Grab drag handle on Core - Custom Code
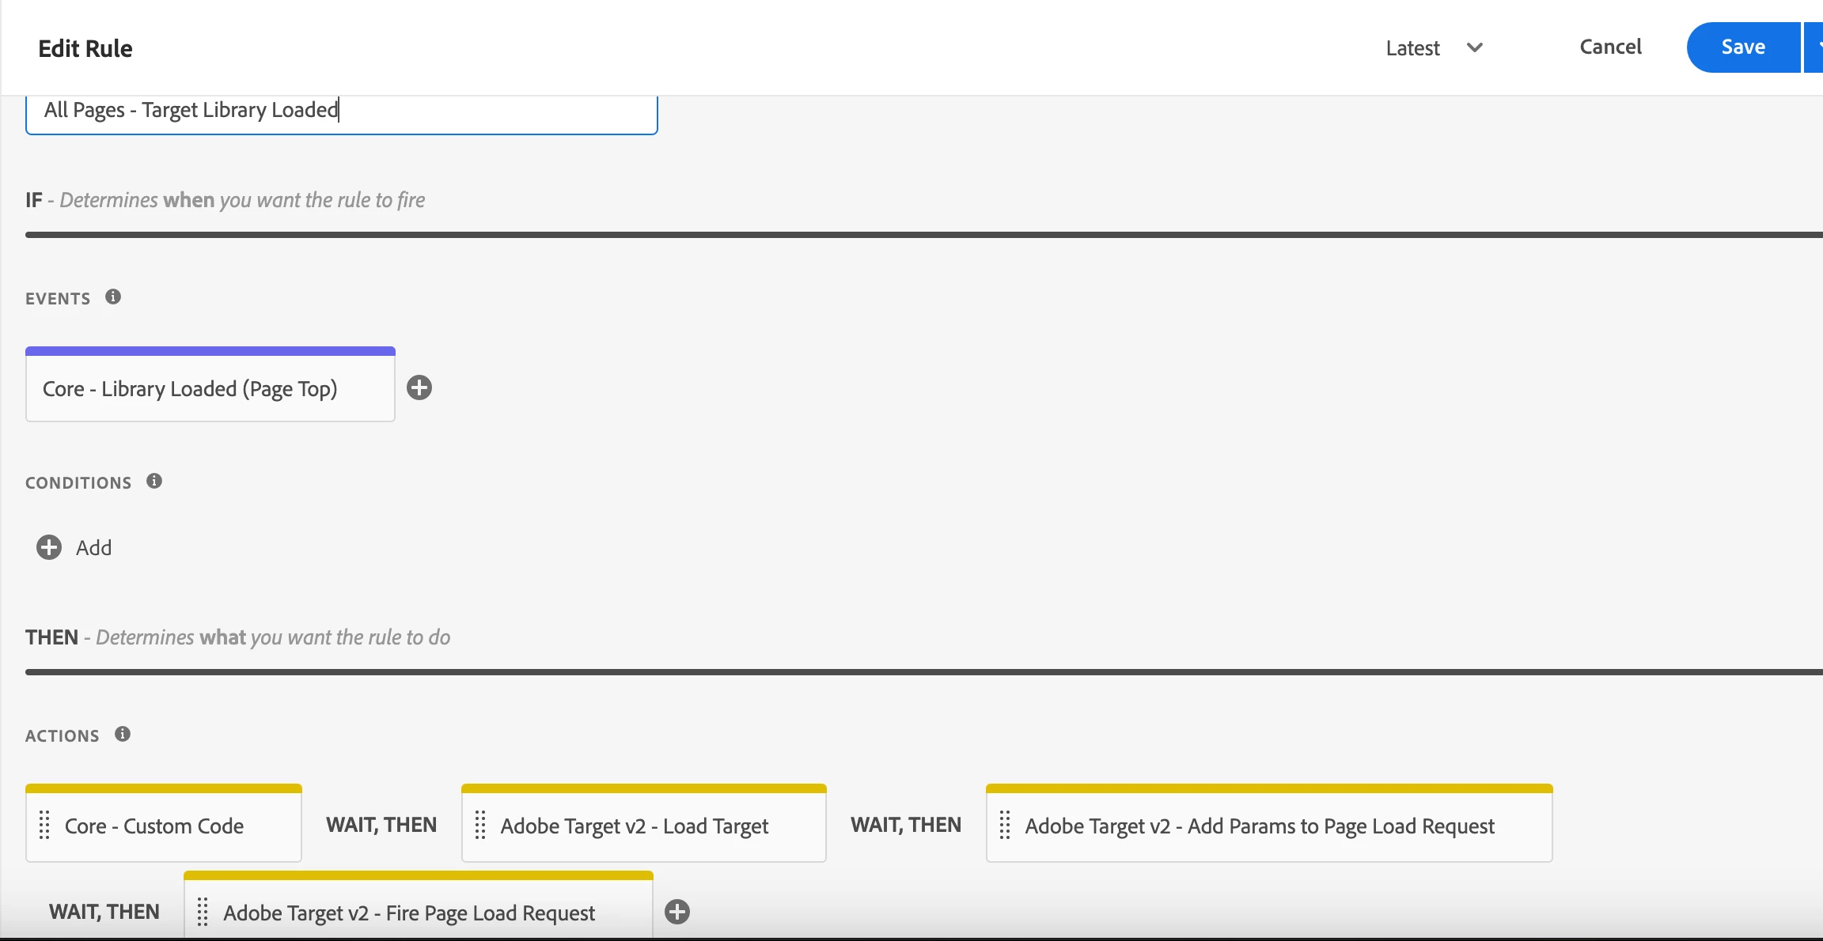This screenshot has width=1823, height=941. tap(45, 826)
